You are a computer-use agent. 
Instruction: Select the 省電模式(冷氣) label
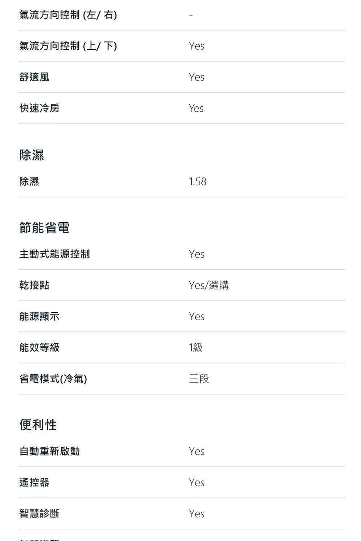coord(53,379)
